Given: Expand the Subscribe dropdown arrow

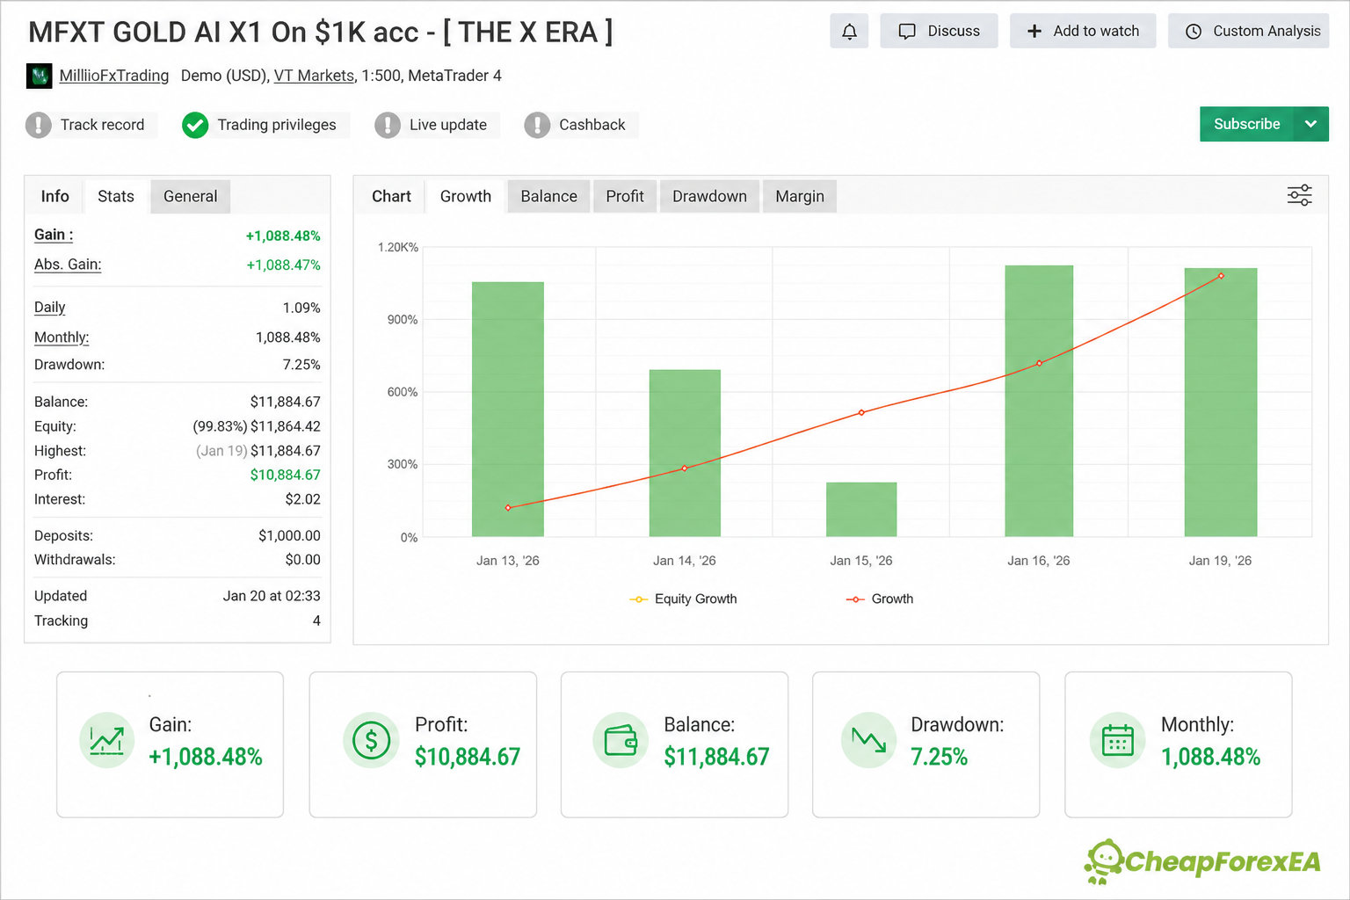Looking at the screenshot, I should click(1311, 124).
